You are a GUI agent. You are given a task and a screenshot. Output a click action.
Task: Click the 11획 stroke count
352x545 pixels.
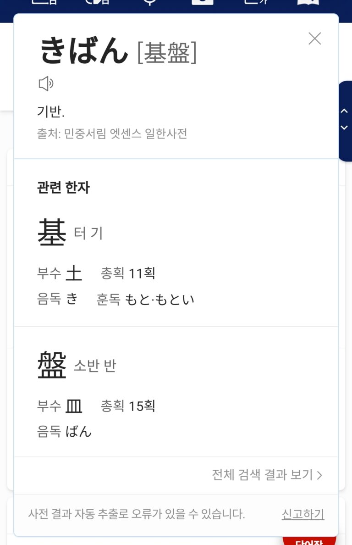click(x=142, y=273)
